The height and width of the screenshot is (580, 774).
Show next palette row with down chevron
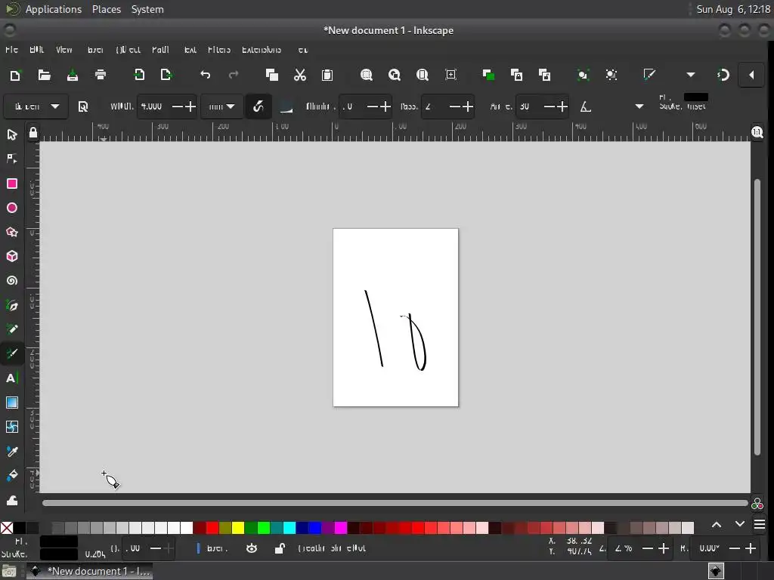click(x=739, y=524)
